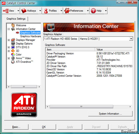139x134 pixels.
Task: Select Display Options tree entry
Action: pyautogui.click(x=24, y=44)
